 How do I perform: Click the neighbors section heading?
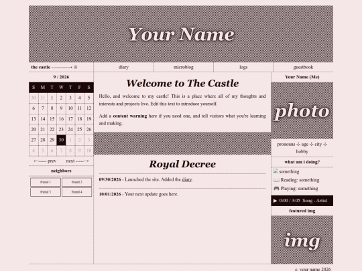coord(61,171)
